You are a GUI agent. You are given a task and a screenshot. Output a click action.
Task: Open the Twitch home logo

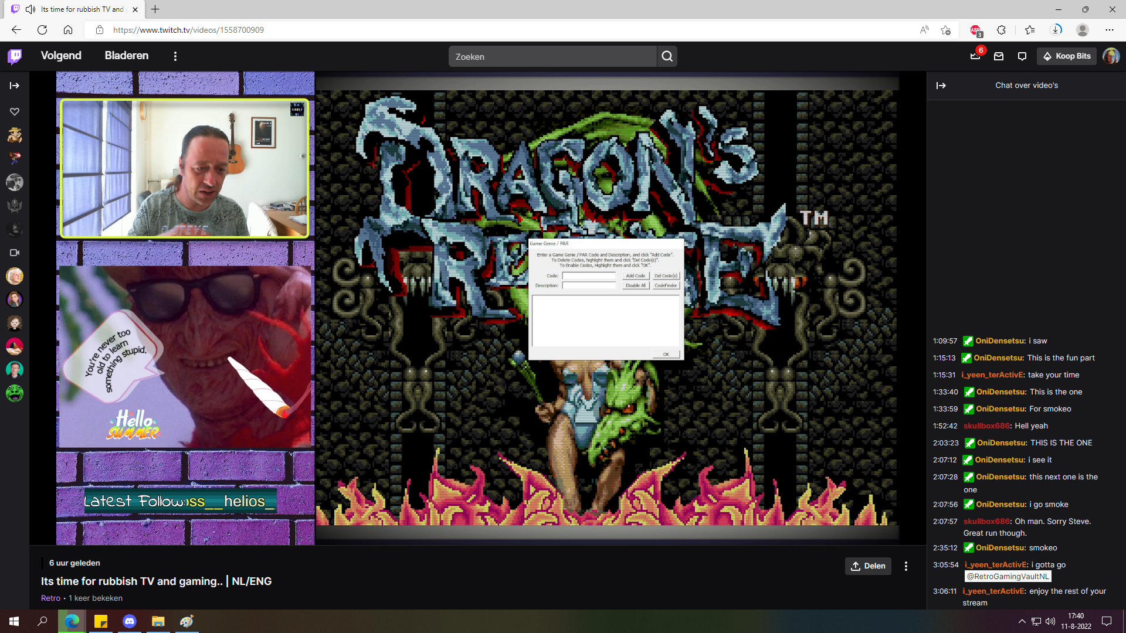[x=15, y=56]
